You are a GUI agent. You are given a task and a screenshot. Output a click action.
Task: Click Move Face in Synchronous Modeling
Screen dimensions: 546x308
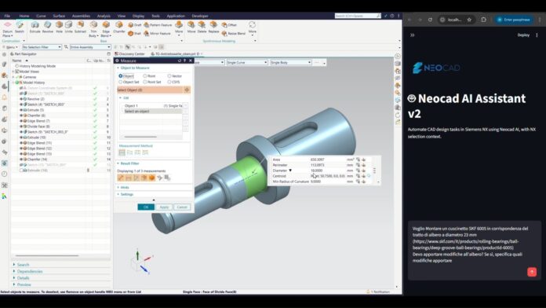point(191,27)
